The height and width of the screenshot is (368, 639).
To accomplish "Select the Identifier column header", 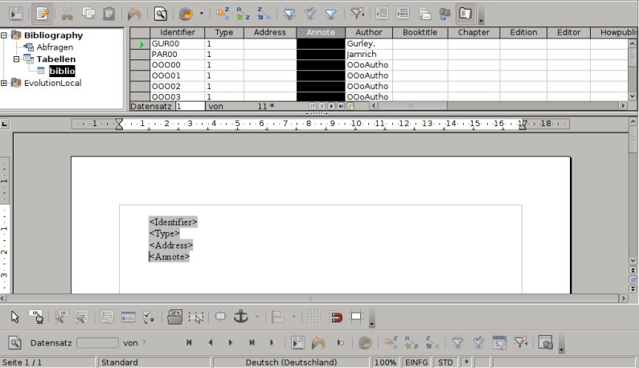I will pyautogui.click(x=178, y=32).
